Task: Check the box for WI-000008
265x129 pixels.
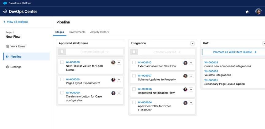Action: 62,62
